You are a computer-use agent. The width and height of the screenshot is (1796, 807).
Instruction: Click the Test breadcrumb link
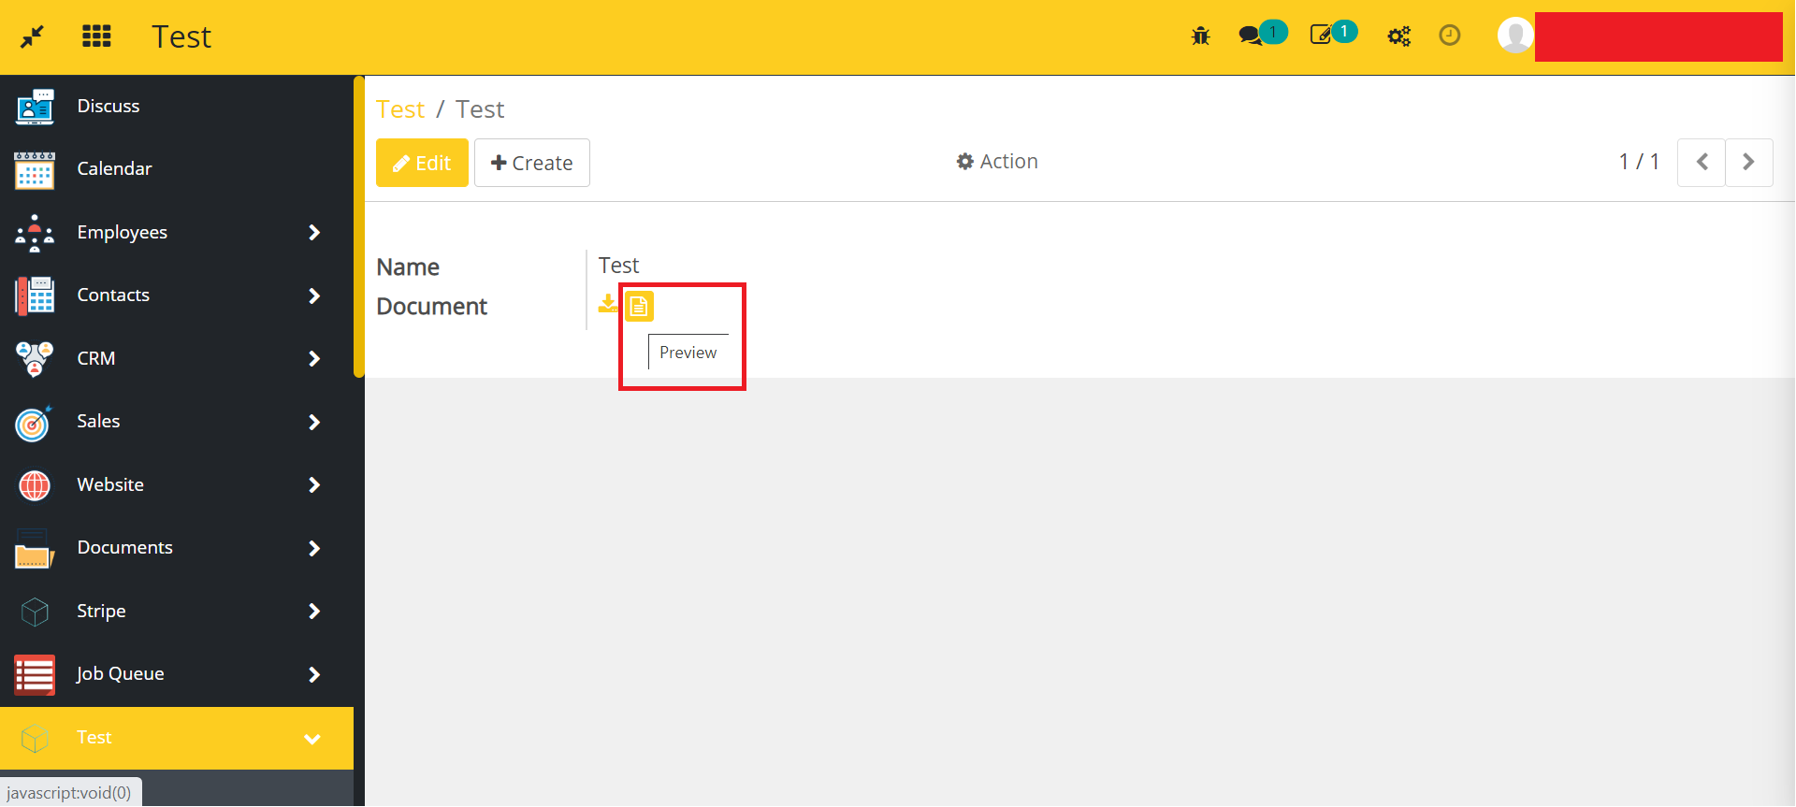pos(400,109)
